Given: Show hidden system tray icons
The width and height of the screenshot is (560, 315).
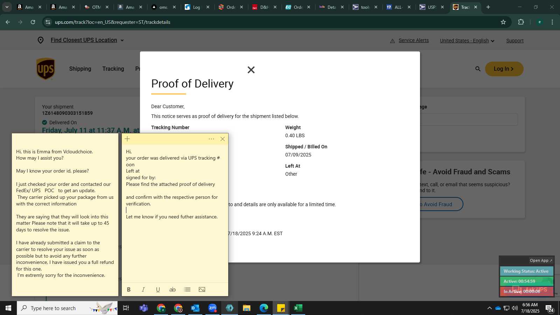Looking at the screenshot, I should coord(489,308).
